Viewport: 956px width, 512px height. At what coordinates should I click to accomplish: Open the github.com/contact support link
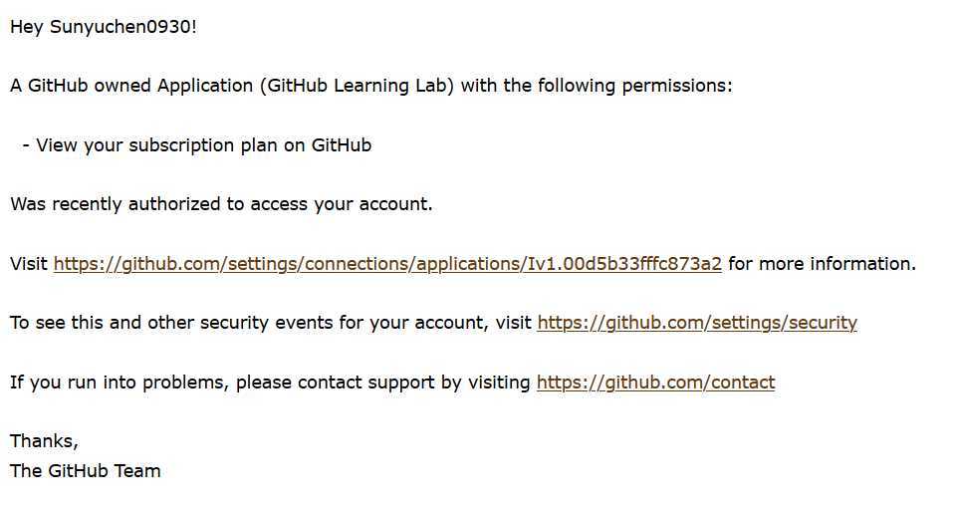pyautogui.click(x=656, y=383)
